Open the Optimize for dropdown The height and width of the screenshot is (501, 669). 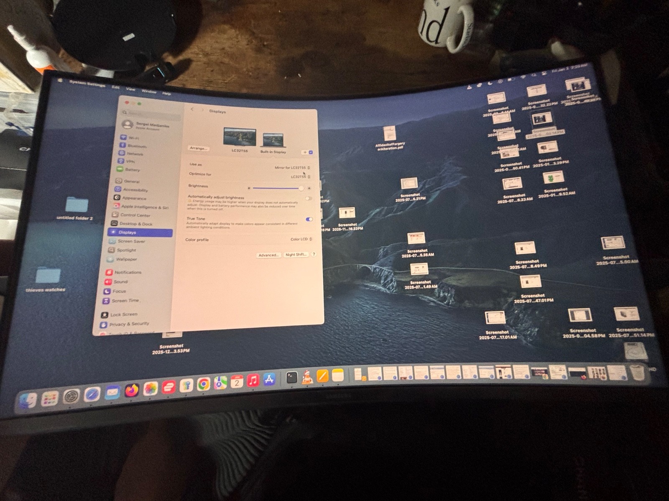[x=301, y=177]
